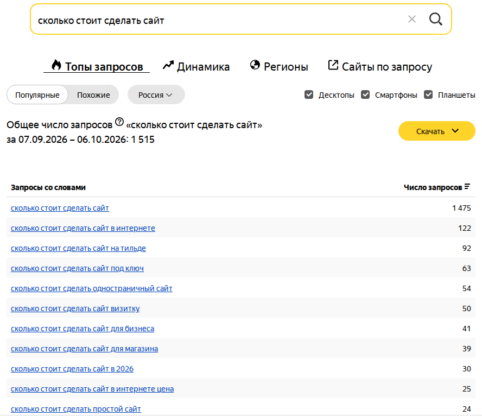The width and height of the screenshot is (482, 416).
Task: Switch to the Похожие option
Action: coord(93,94)
